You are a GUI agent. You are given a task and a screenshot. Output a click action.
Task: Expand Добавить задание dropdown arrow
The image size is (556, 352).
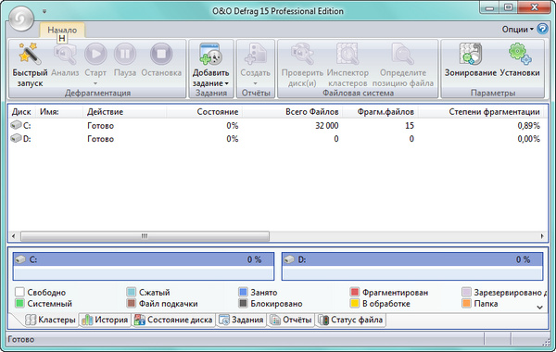pyautogui.click(x=227, y=83)
